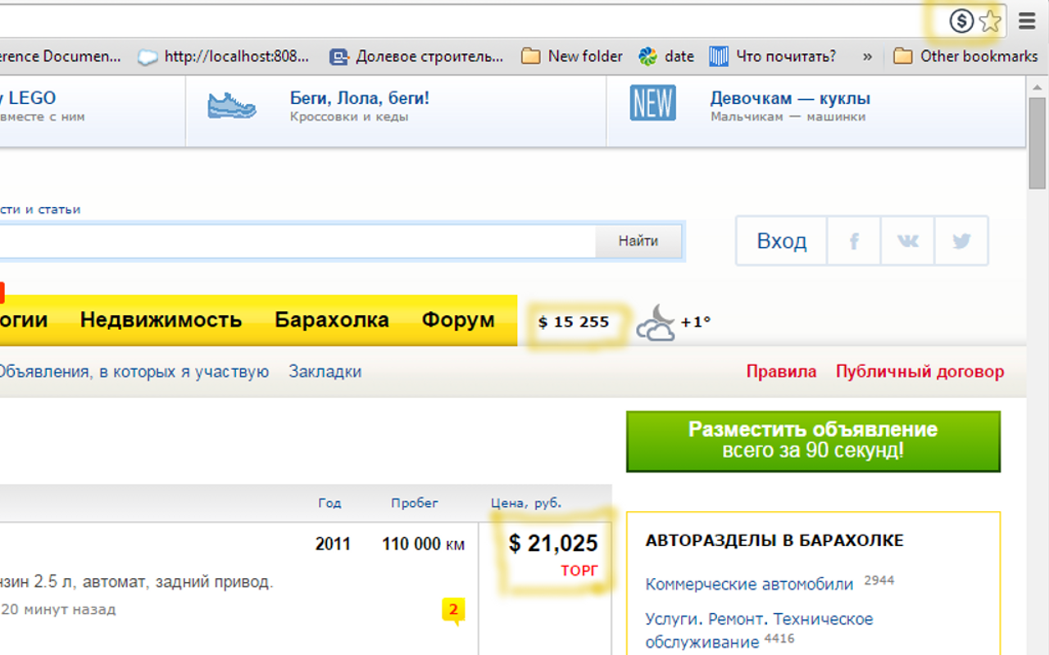
Task: Click the Twitter login icon
Action: click(961, 240)
